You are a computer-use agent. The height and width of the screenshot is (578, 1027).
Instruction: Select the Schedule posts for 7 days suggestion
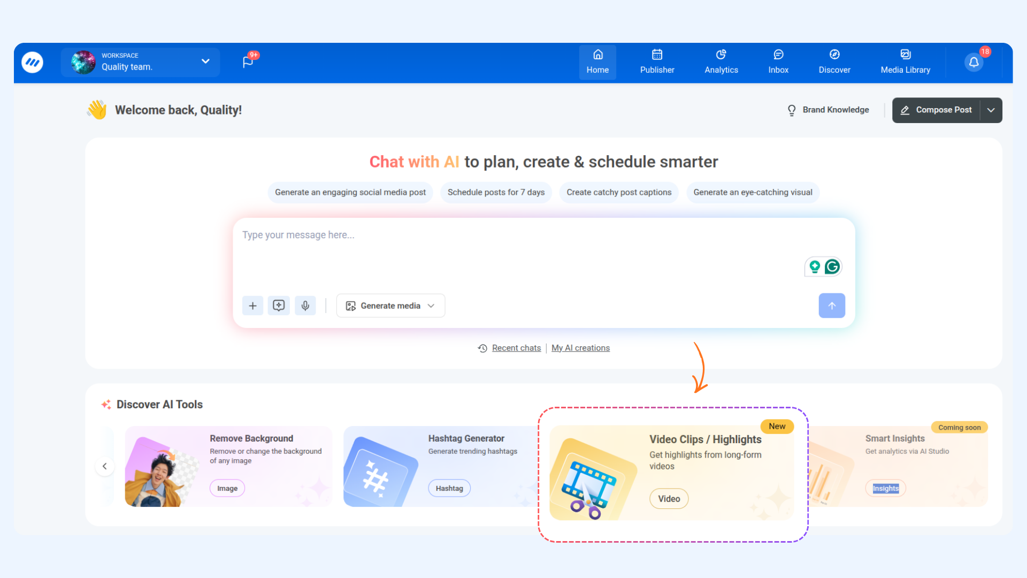pos(496,193)
